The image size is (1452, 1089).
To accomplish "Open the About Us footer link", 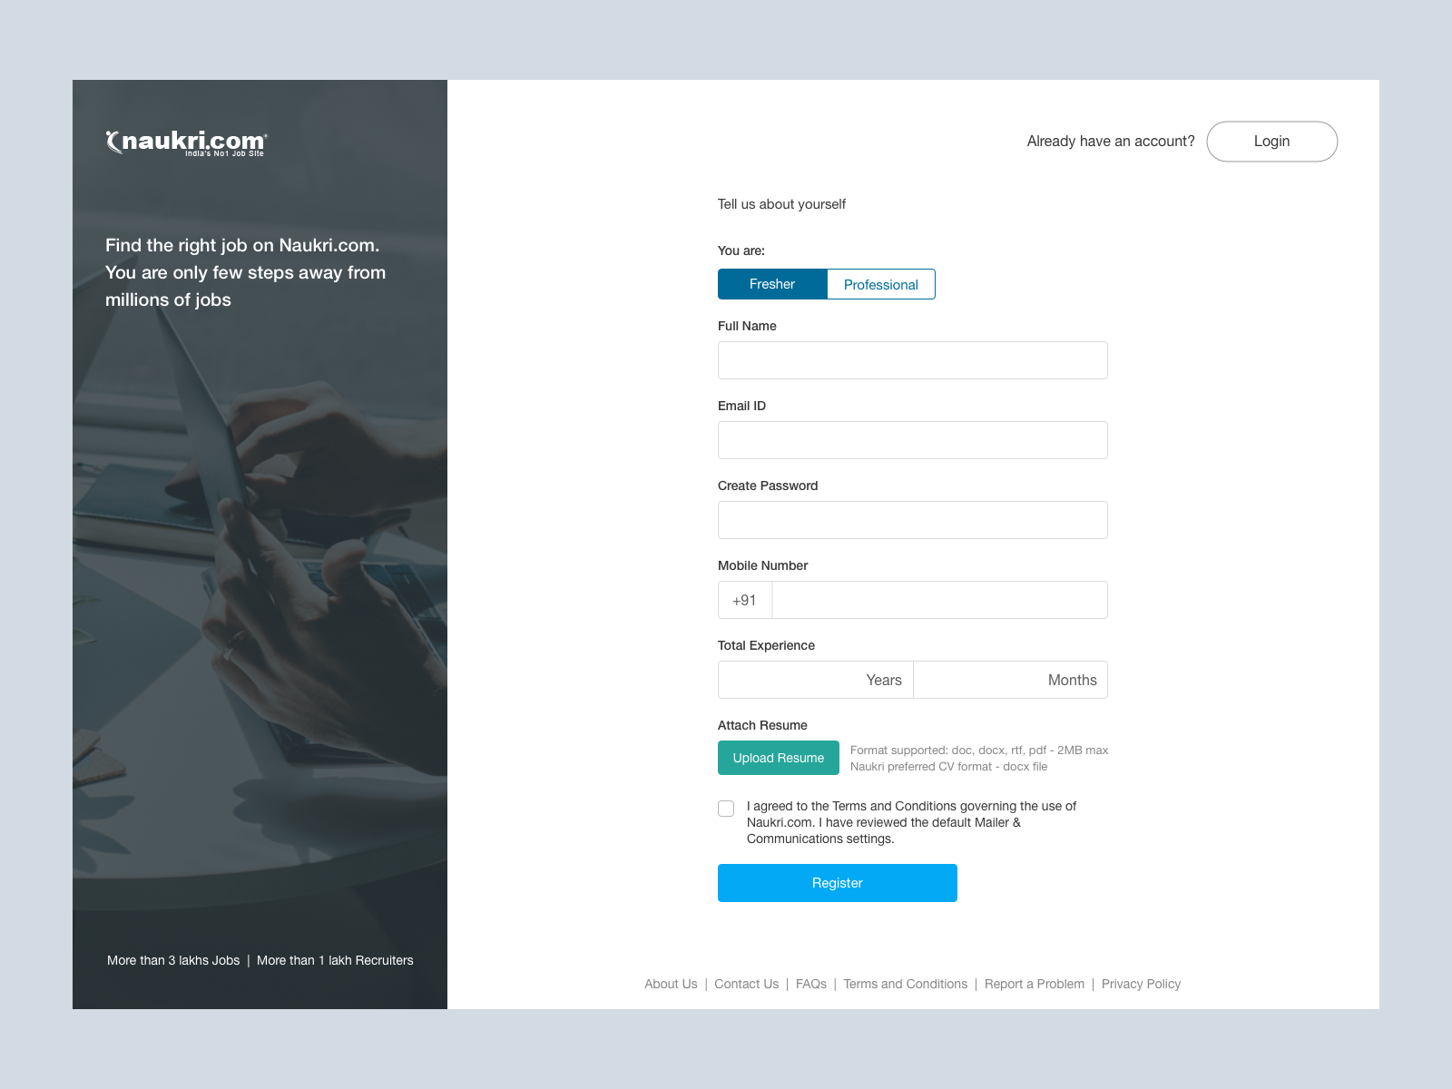I will pyautogui.click(x=671, y=984).
